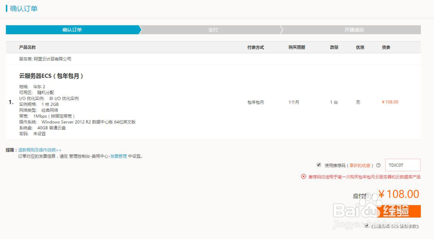Click the 支付 step tab
Screen dimensions: 434x239
pos(213,30)
